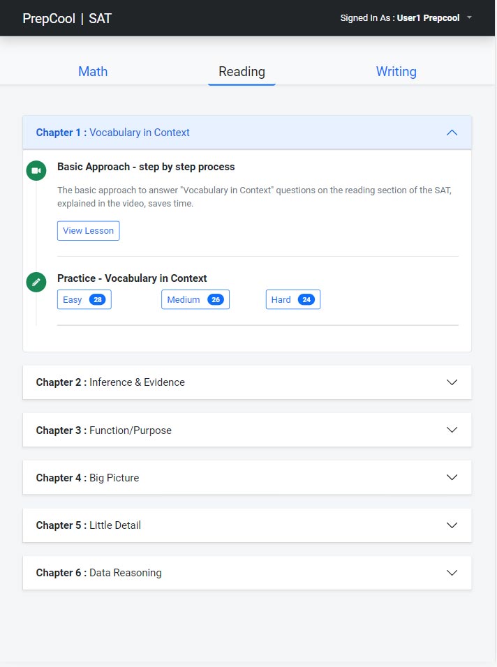Click the 24 badge on Hard
The height and width of the screenshot is (667, 497).
(x=306, y=299)
